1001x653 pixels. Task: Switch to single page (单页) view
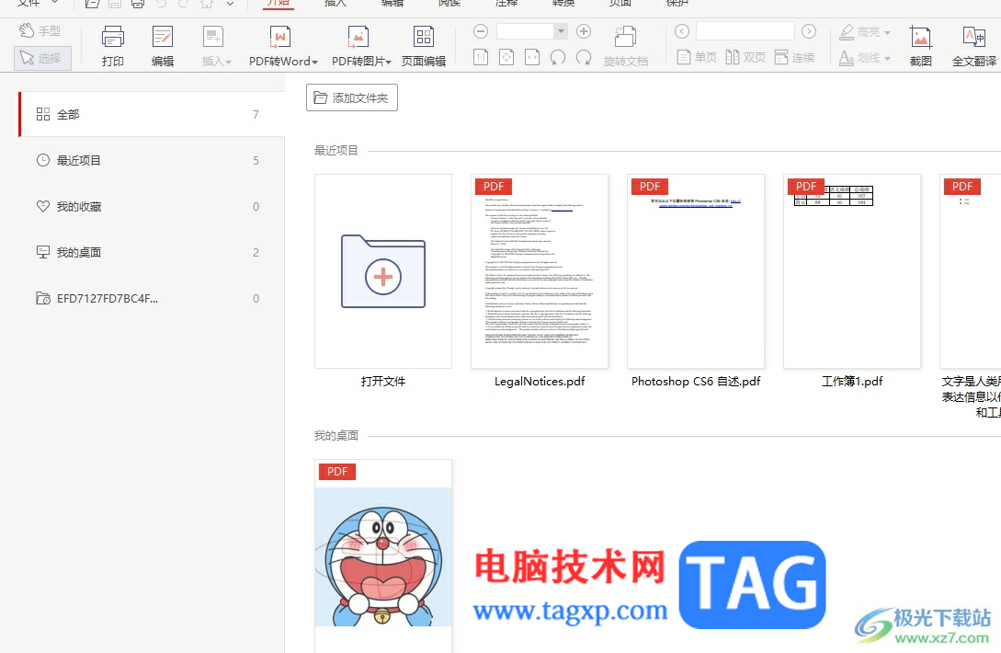[697, 58]
